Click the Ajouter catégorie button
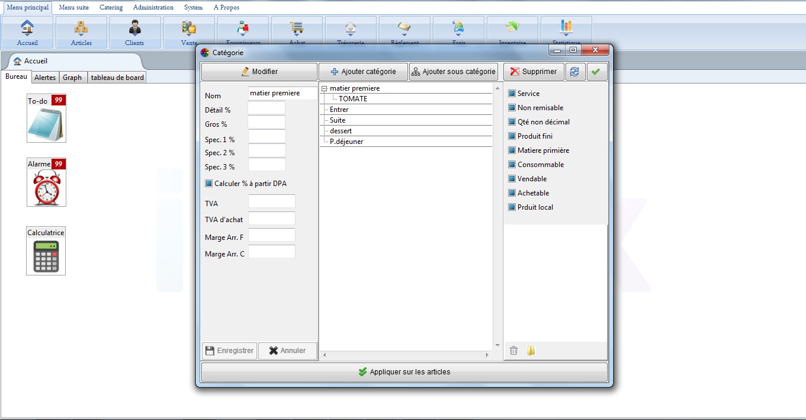The image size is (806, 420). coord(363,72)
